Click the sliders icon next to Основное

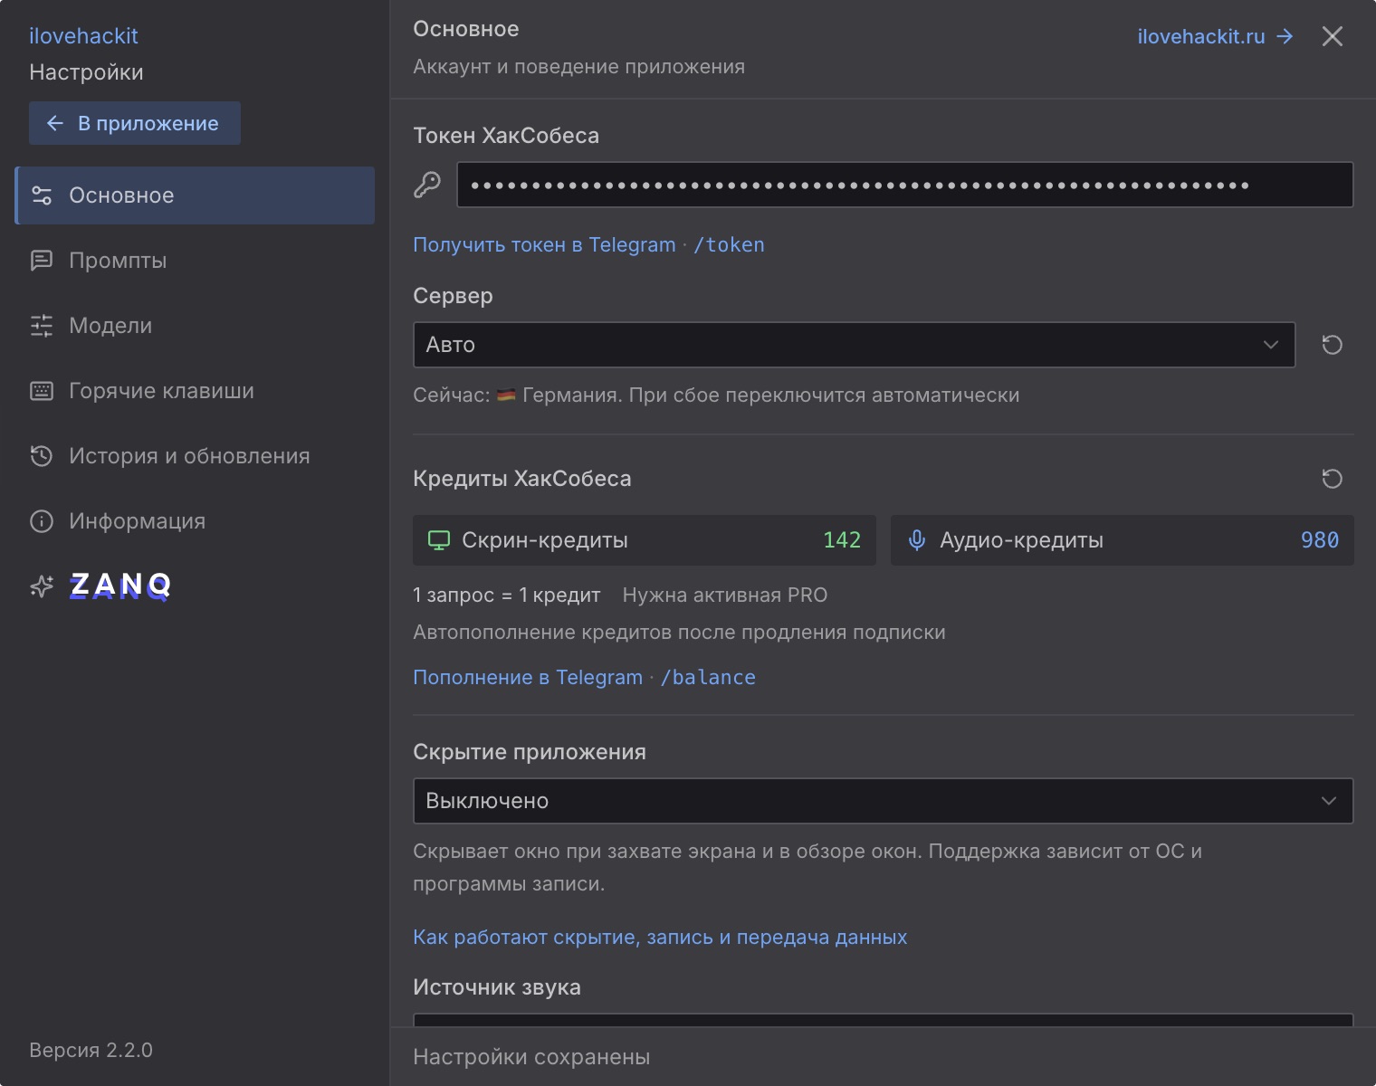point(42,195)
